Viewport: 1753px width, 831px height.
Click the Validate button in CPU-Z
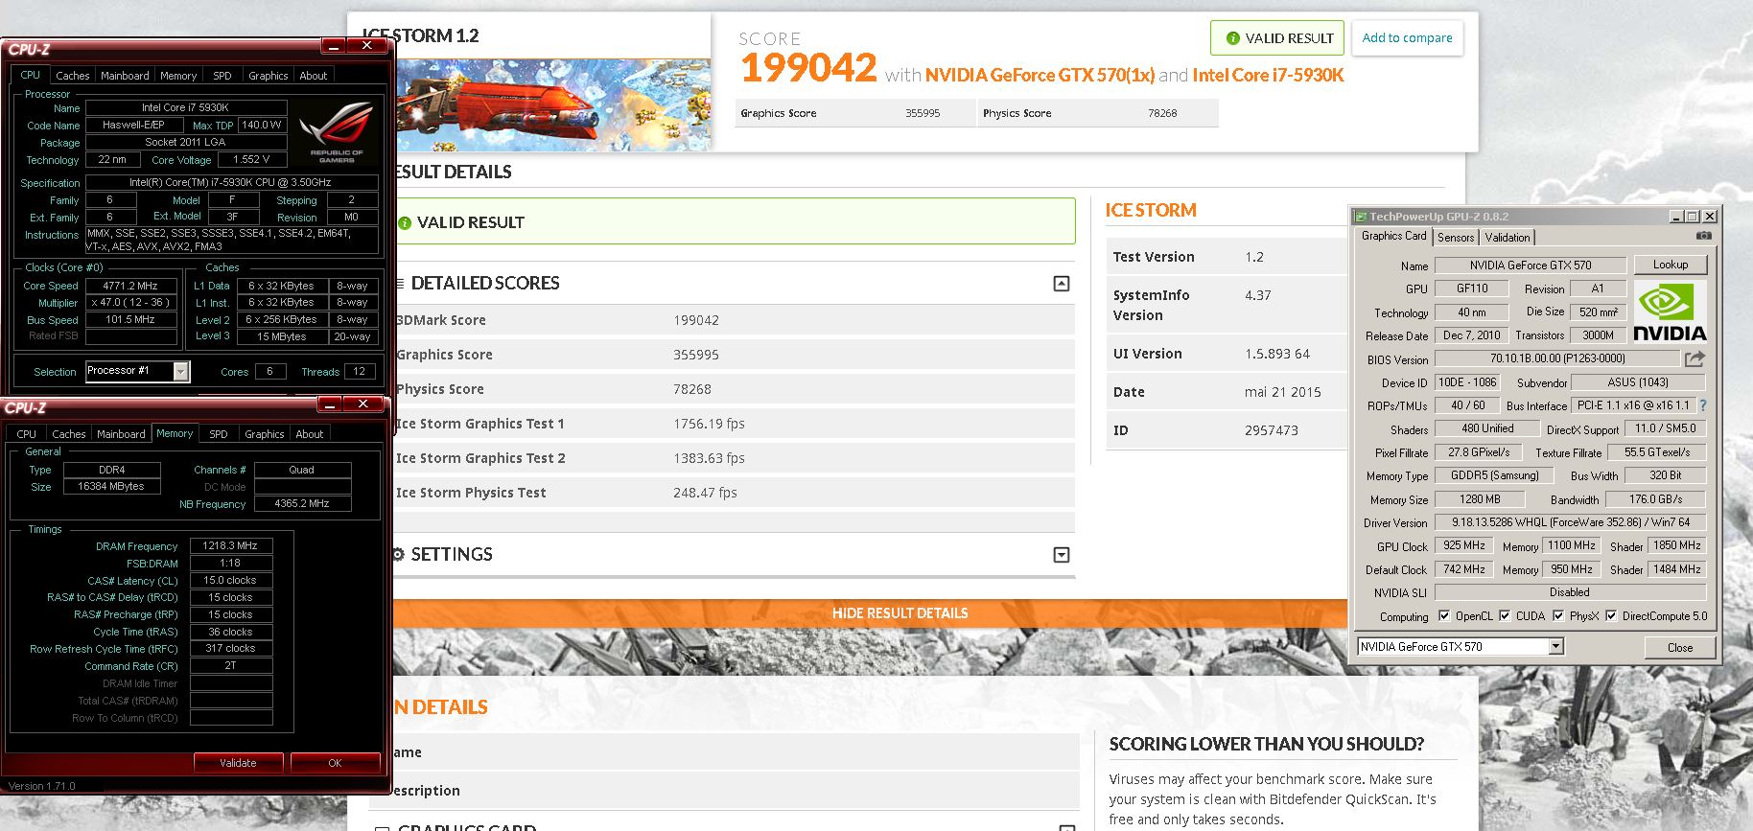238,763
